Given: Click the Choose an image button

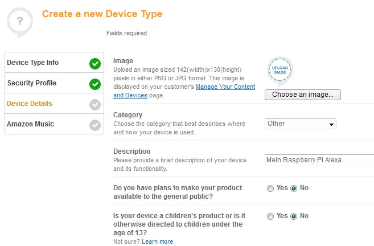Looking at the screenshot, I should point(303,95).
